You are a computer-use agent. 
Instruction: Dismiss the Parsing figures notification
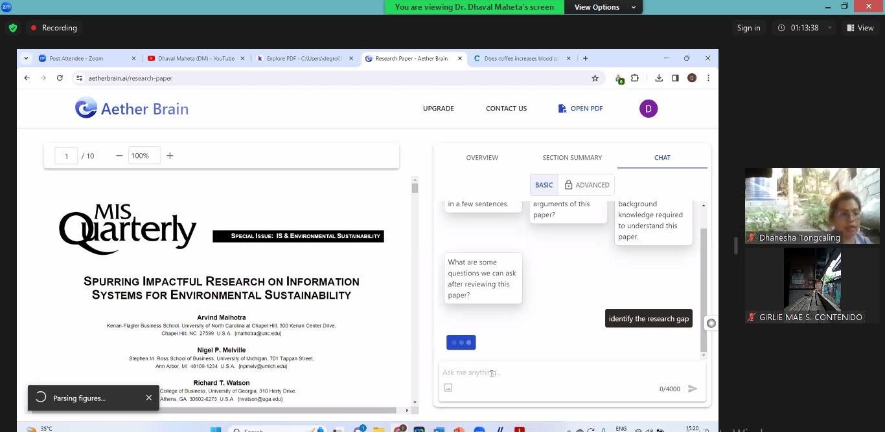tap(149, 398)
